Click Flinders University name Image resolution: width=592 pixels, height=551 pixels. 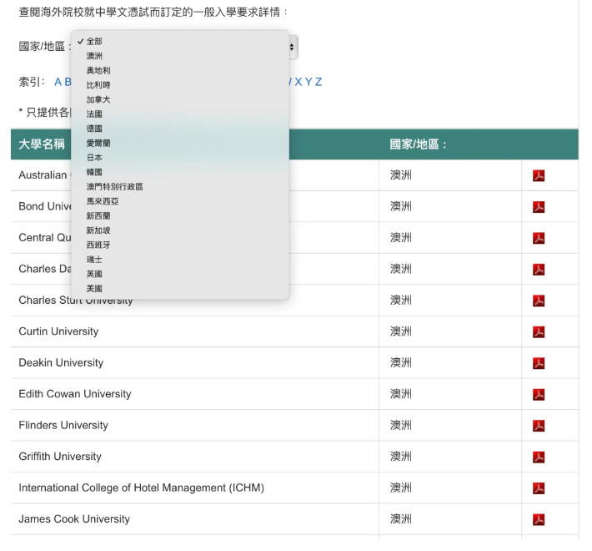63,425
